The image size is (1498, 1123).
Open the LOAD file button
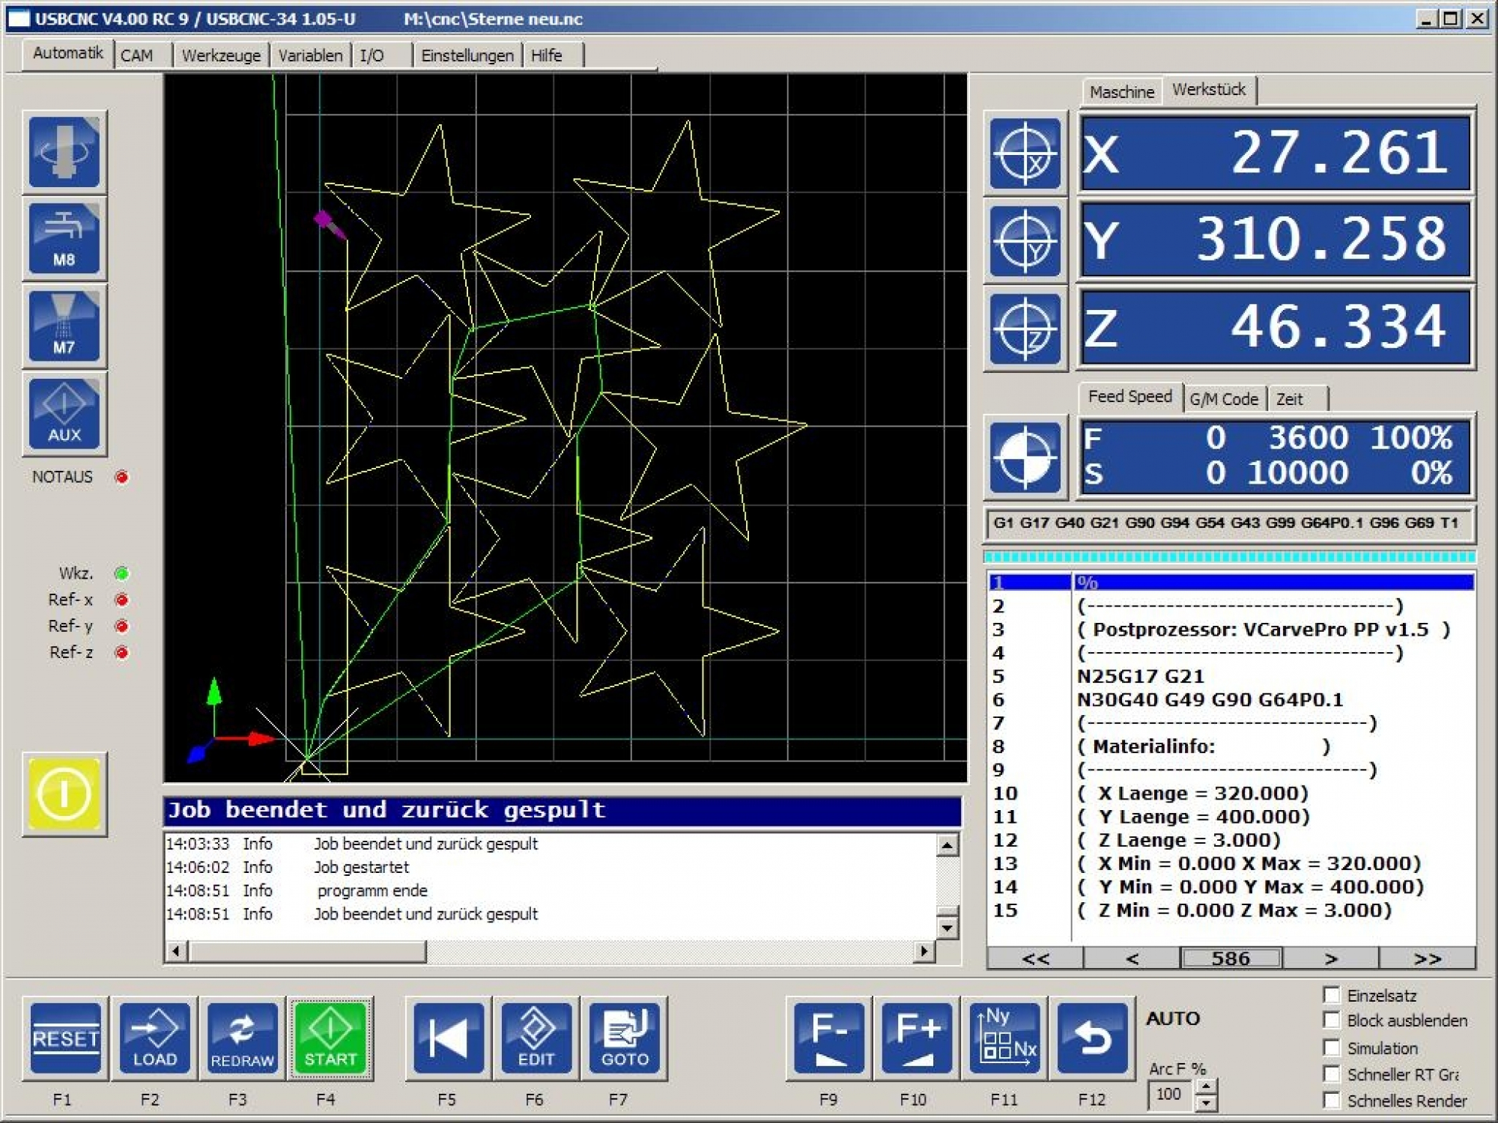(155, 1038)
